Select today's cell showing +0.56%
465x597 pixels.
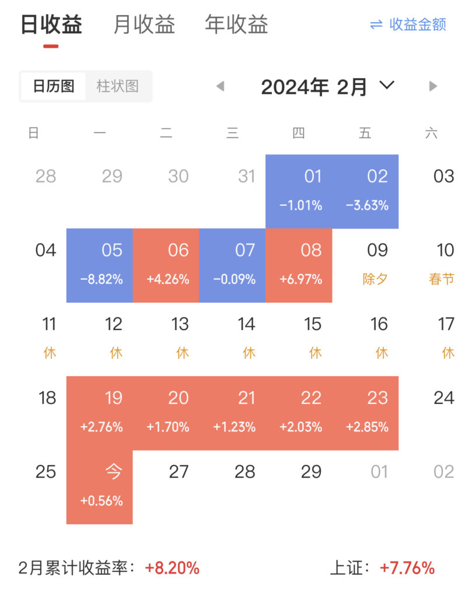click(100, 487)
